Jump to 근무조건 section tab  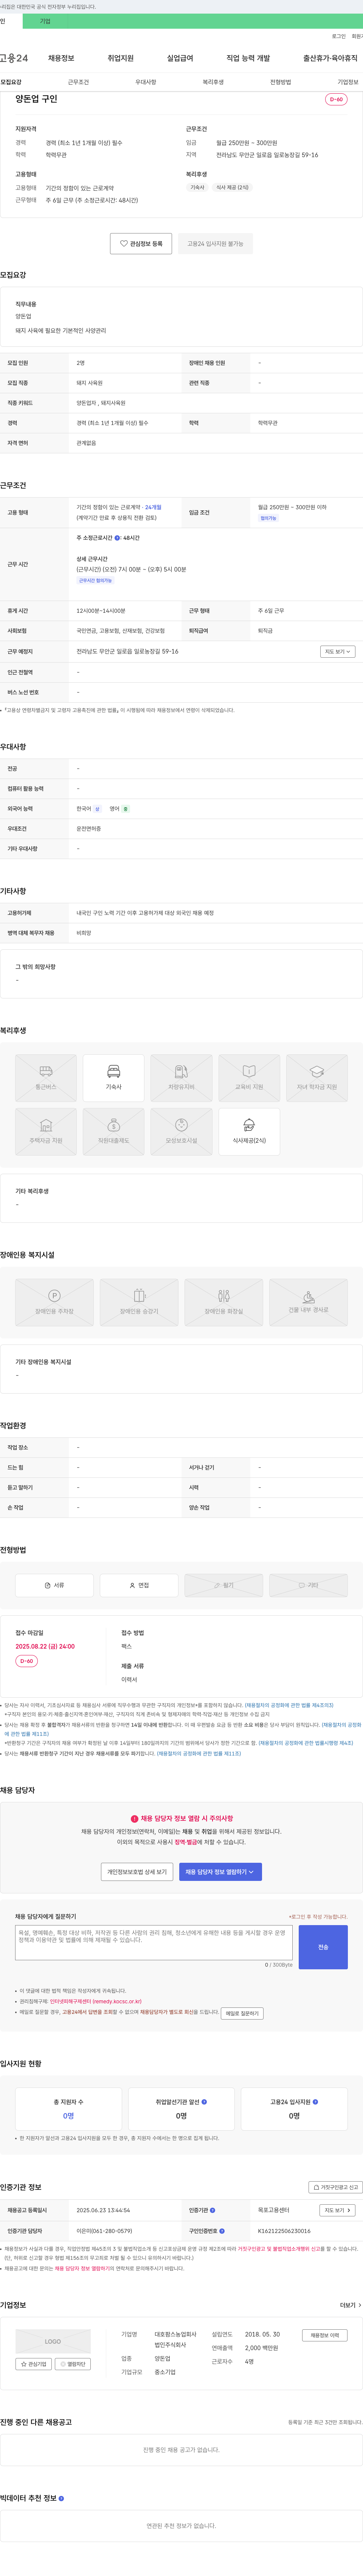pos(78,82)
